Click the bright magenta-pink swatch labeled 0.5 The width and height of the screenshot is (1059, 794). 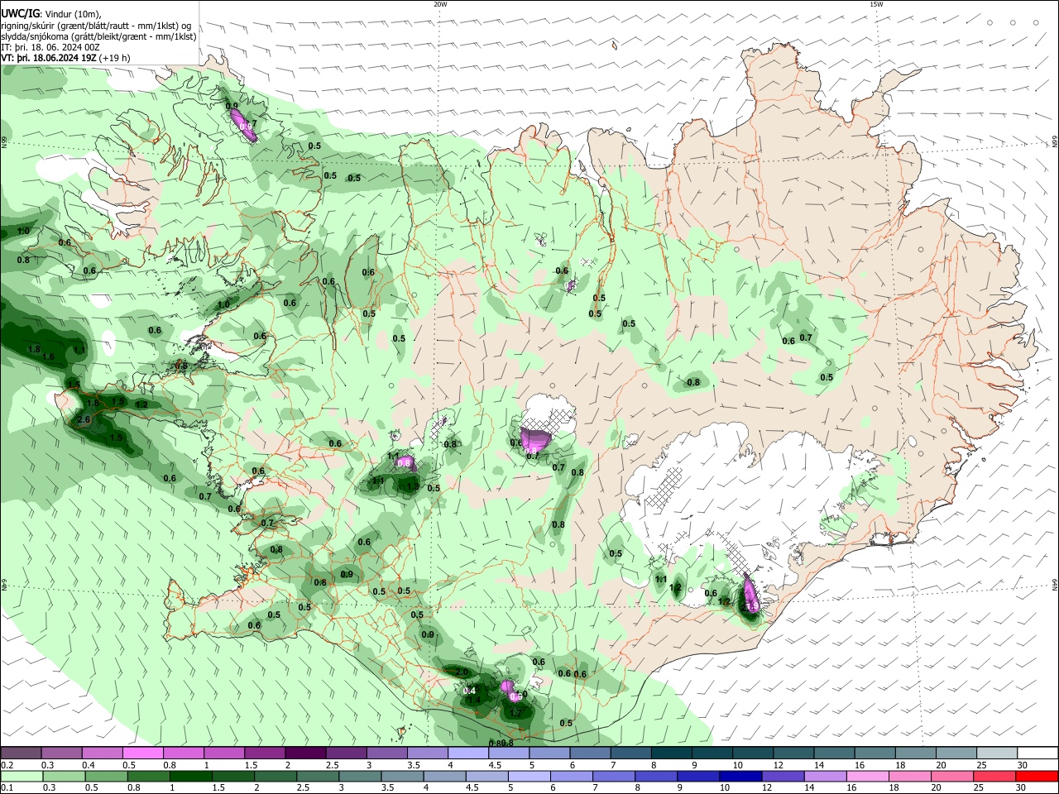click(x=143, y=753)
